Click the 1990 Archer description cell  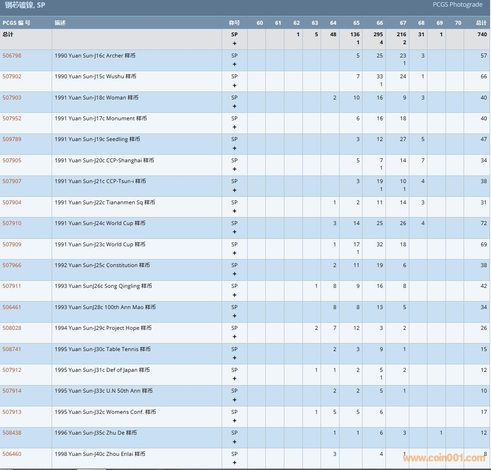[95, 56]
